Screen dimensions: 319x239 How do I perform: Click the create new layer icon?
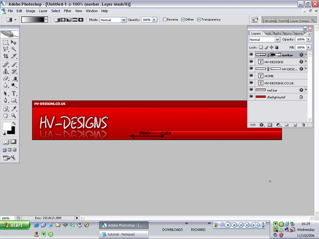click(295, 125)
